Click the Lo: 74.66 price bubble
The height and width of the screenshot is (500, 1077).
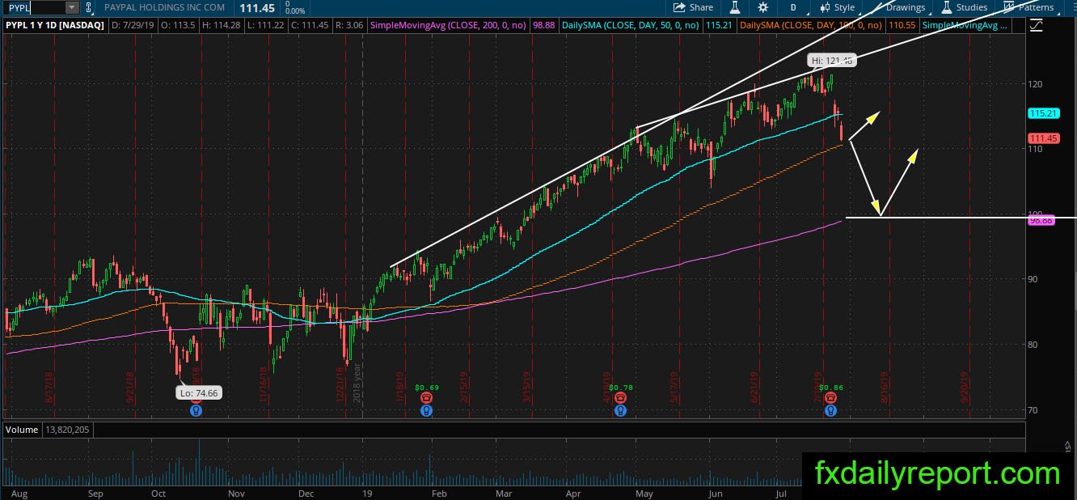(199, 392)
